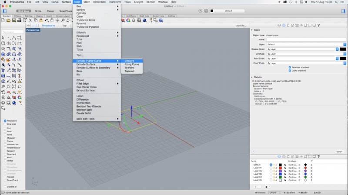Click the Display Color black swatch

343,49
